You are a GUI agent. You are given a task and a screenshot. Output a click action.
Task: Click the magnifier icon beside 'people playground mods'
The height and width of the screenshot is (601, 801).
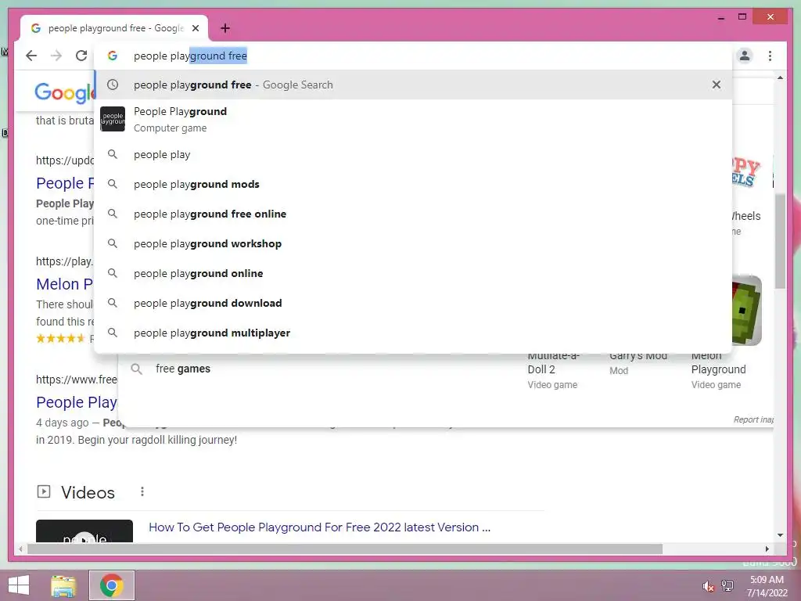pos(113,184)
